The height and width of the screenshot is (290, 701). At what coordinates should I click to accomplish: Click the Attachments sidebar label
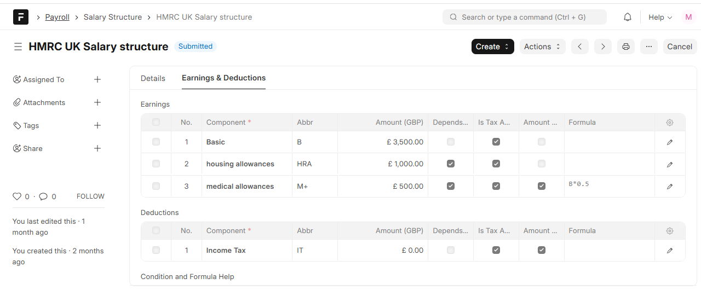pyautogui.click(x=44, y=102)
